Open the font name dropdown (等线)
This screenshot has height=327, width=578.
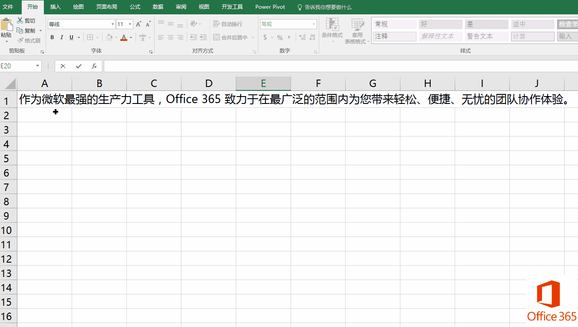[x=112, y=24]
